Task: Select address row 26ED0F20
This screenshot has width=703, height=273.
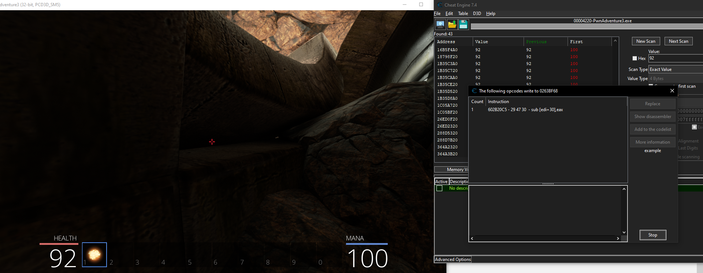Action: (451, 119)
